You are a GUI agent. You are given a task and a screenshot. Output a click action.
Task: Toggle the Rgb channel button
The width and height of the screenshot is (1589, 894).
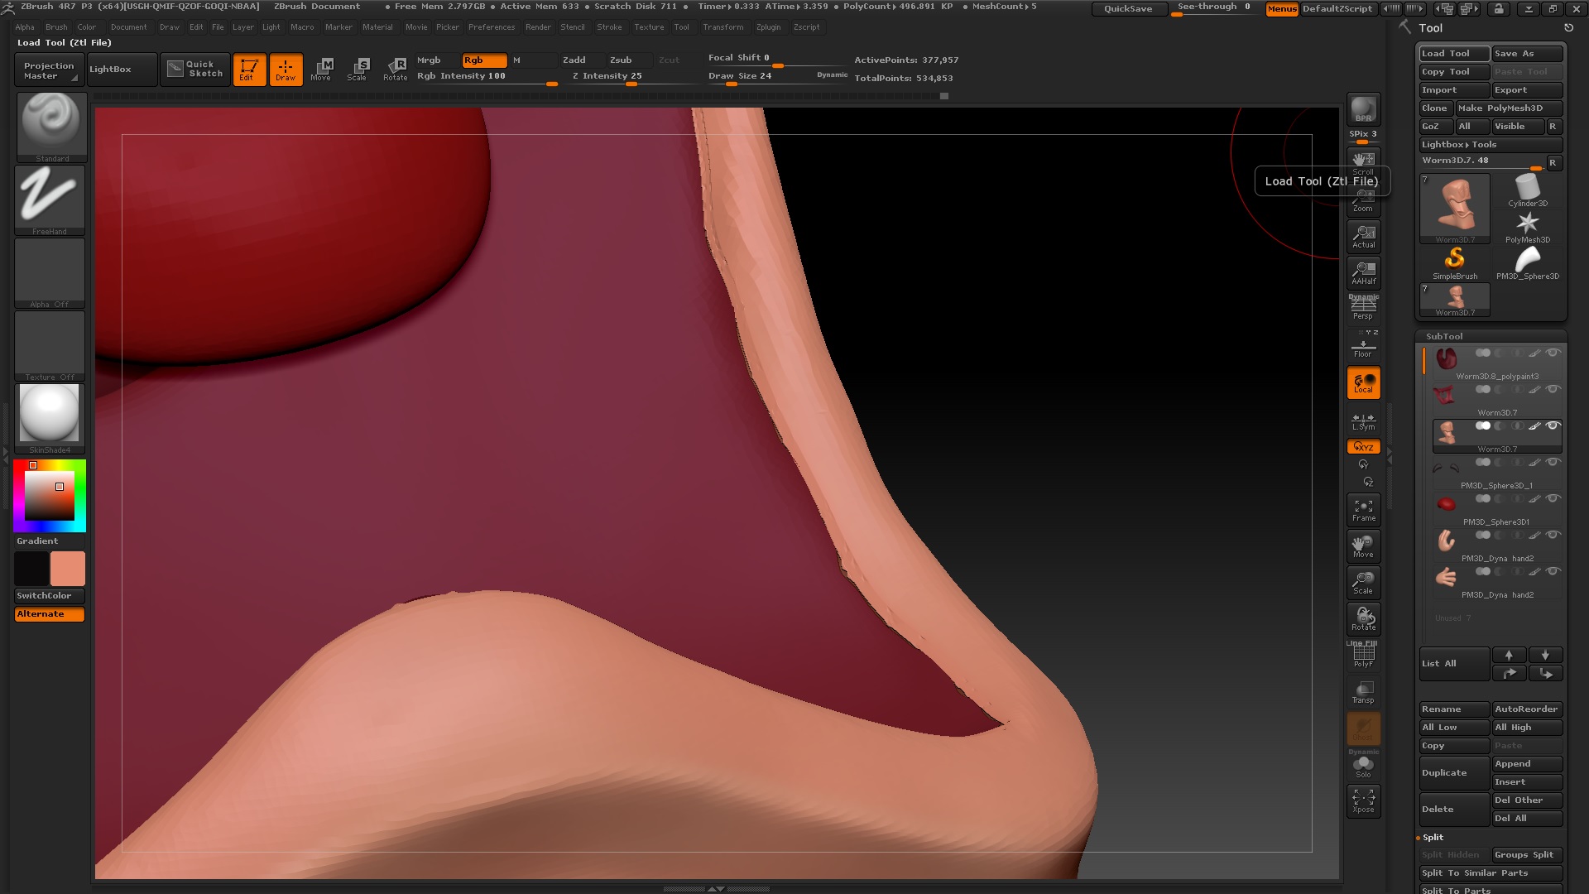tap(484, 60)
